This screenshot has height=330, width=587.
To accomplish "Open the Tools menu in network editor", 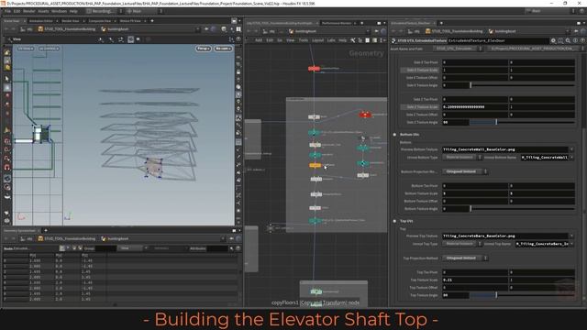I will click(304, 40).
